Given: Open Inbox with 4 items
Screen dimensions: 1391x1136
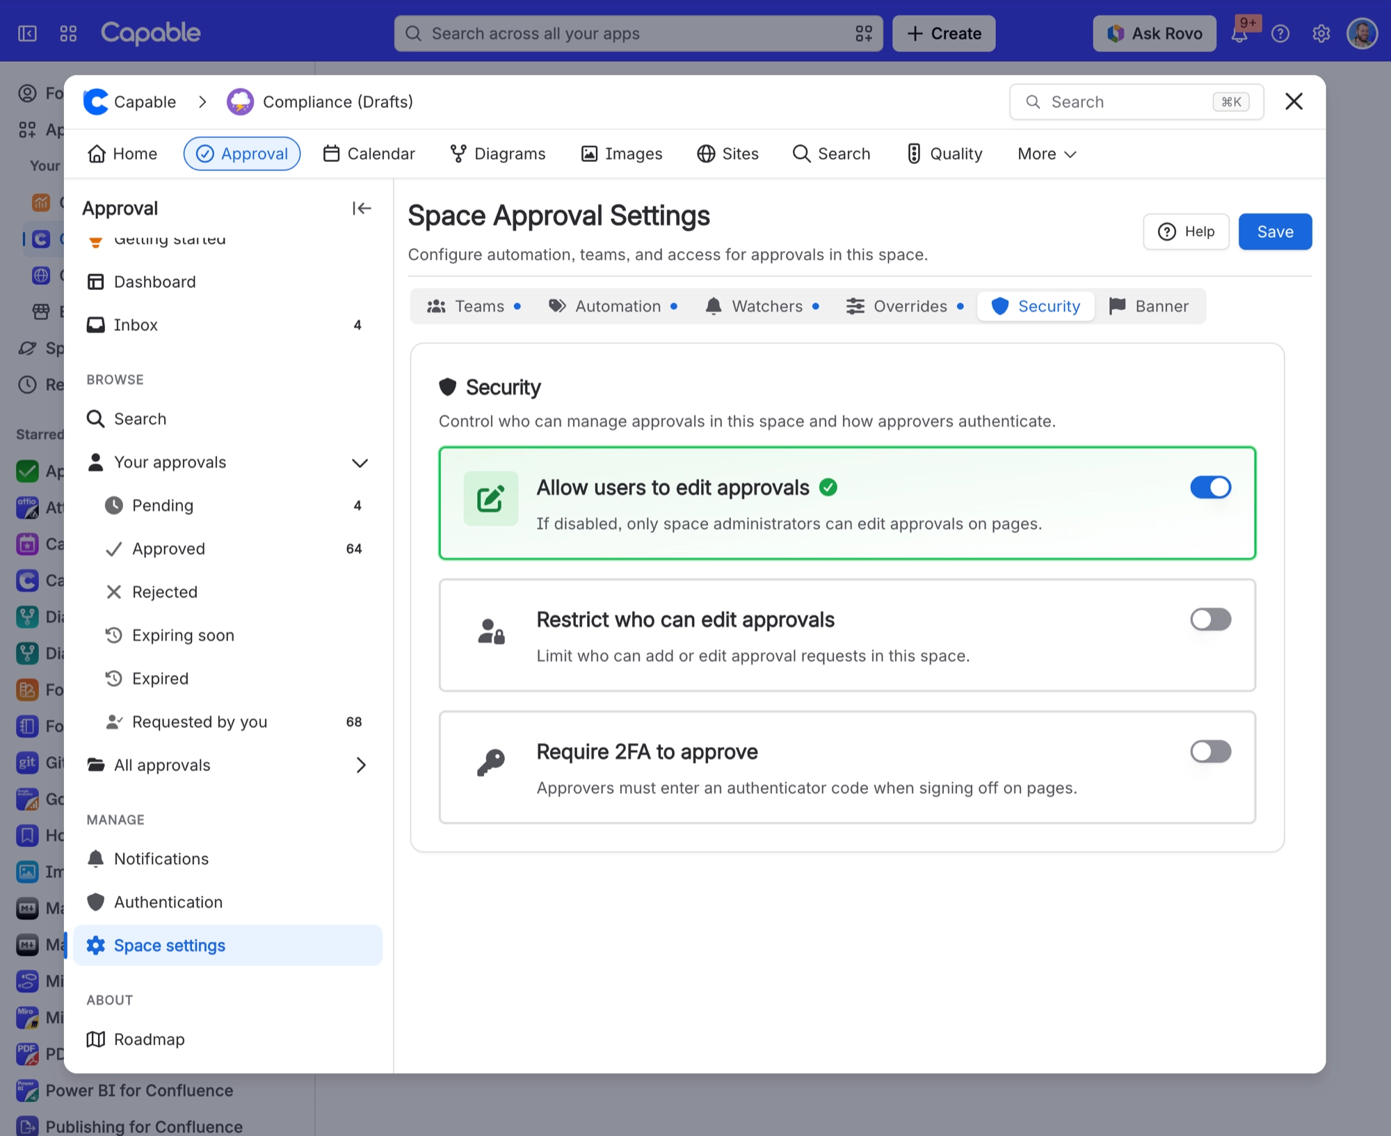Looking at the screenshot, I should (227, 325).
